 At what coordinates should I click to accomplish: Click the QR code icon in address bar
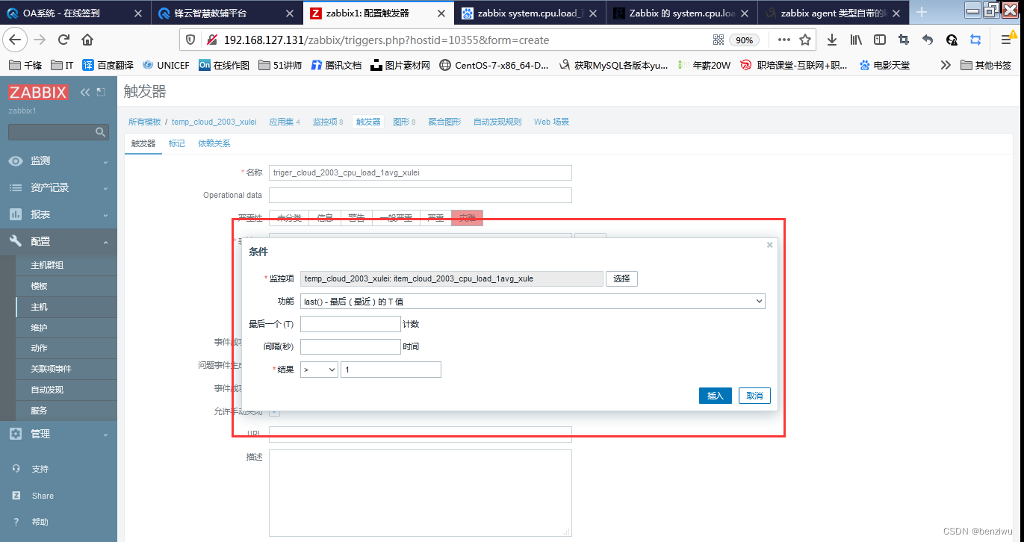coord(719,40)
